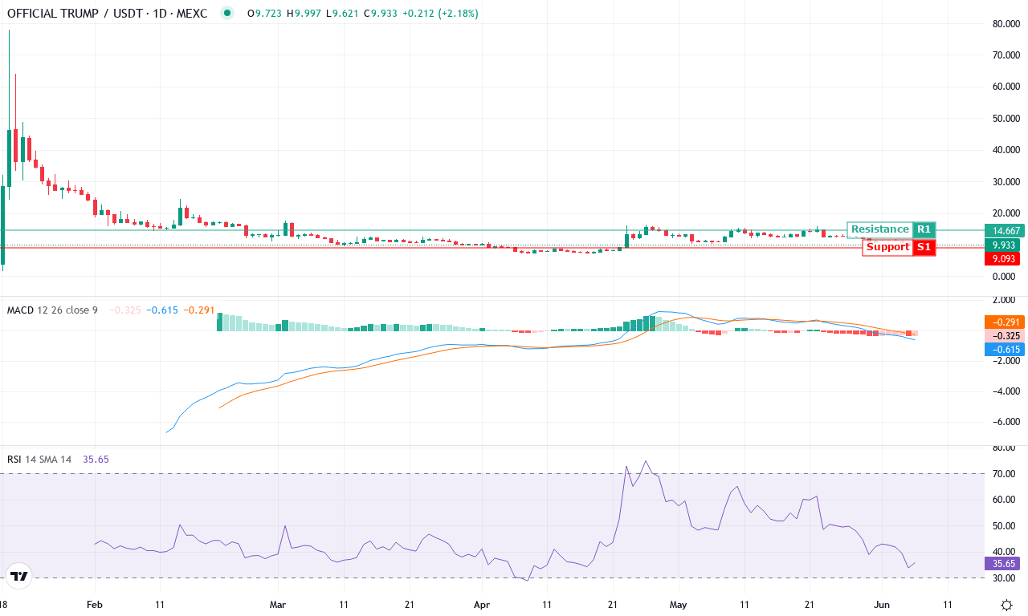Click the 14.667 resistance price tag
The height and width of the screenshot is (616, 1028).
1005,230
